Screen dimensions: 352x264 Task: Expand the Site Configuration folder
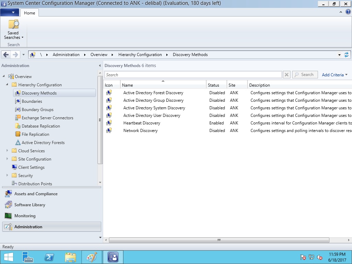click(7, 159)
